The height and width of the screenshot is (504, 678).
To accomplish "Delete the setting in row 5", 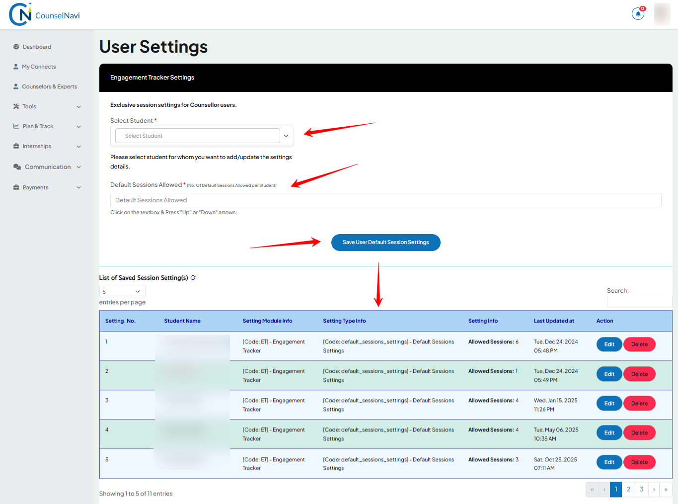I will 639,462.
